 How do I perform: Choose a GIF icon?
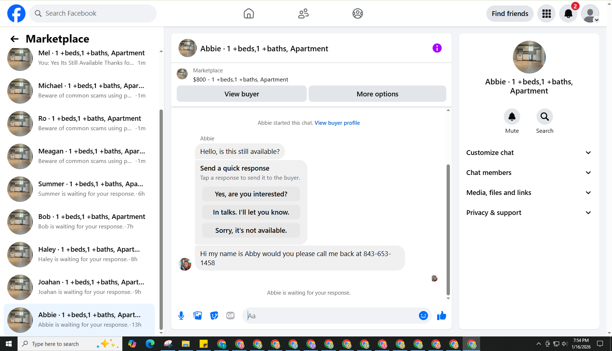tap(230, 316)
